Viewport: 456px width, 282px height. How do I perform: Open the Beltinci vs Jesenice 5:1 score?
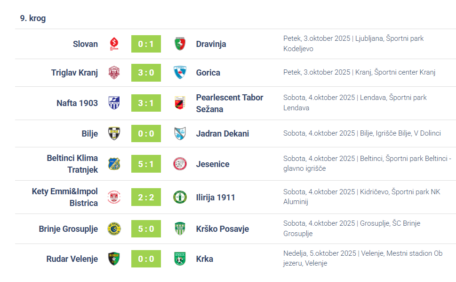coord(146,164)
